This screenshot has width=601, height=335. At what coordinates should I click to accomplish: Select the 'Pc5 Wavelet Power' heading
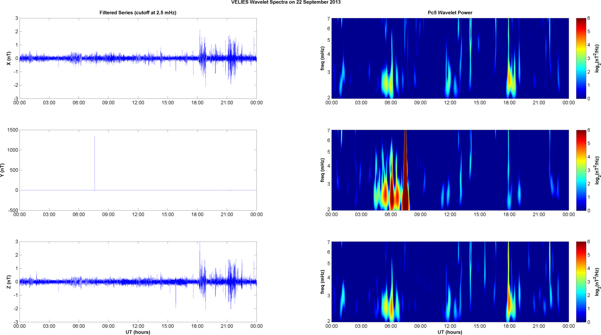coord(450,13)
